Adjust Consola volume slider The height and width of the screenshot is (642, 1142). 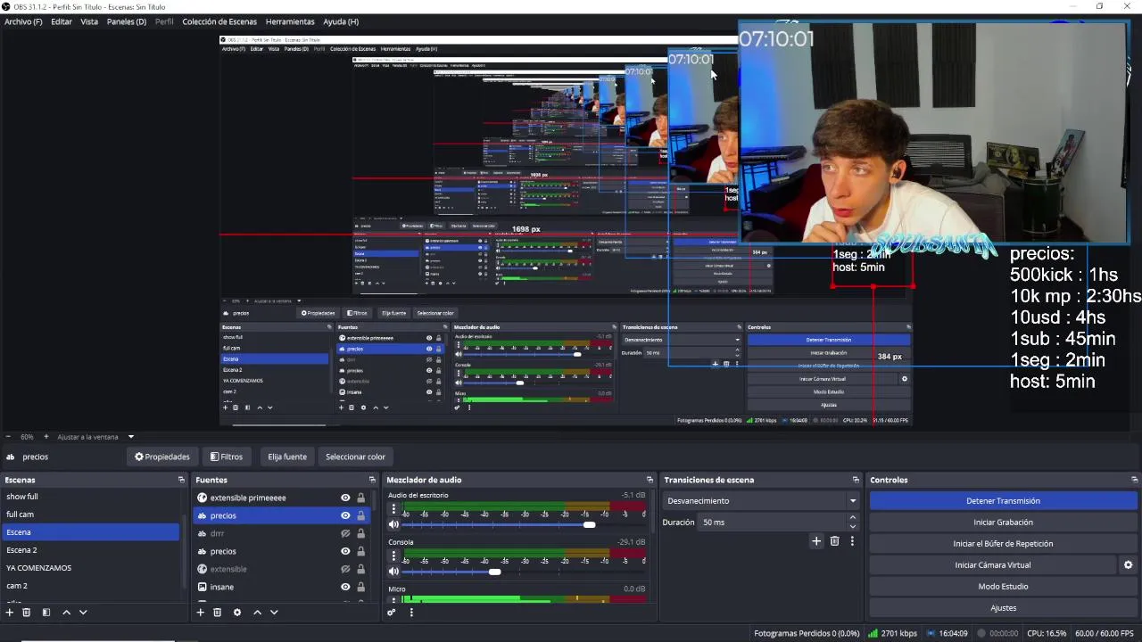(494, 572)
